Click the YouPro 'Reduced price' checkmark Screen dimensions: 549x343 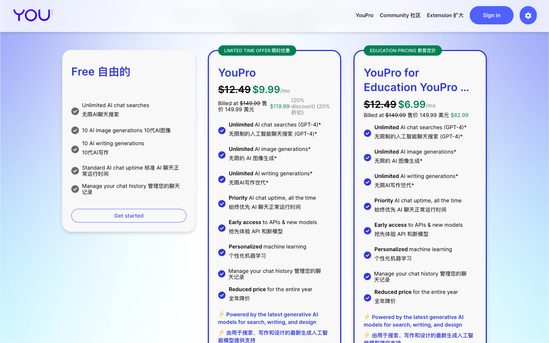[x=222, y=295]
